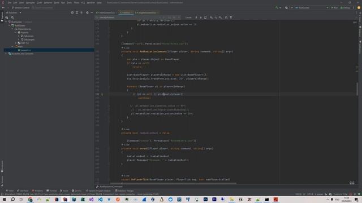Click the locate file target icon in Solution panel
Viewport: 362px width, 203px height.
click(x=72, y=12)
